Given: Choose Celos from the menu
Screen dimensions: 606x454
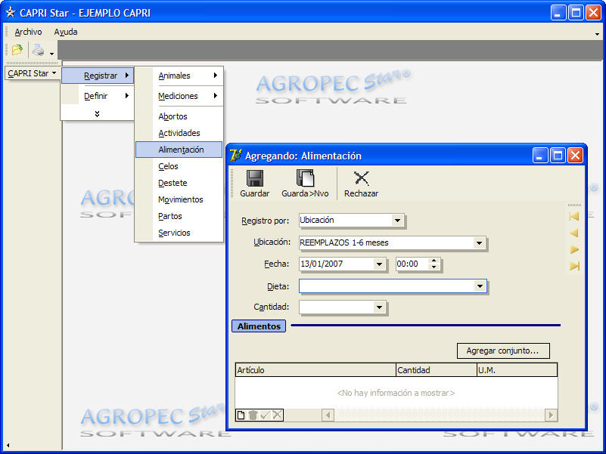Looking at the screenshot, I should click(x=179, y=166).
